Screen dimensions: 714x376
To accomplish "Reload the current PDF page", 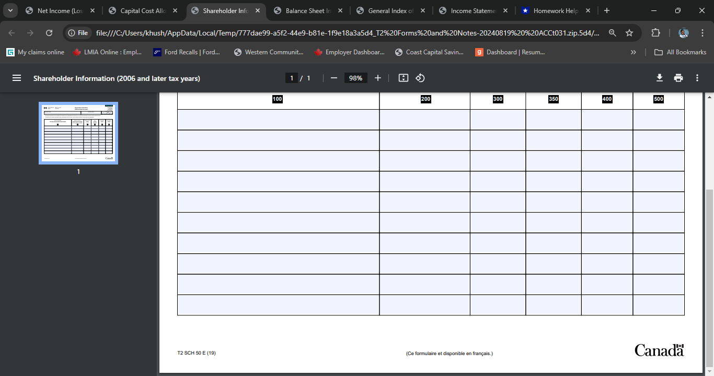I will (49, 33).
